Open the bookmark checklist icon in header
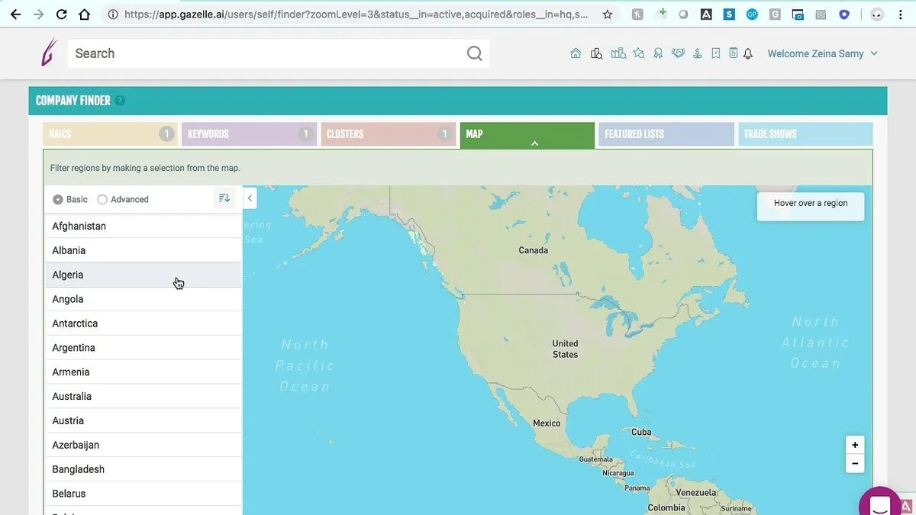The width and height of the screenshot is (916, 515). click(715, 53)
